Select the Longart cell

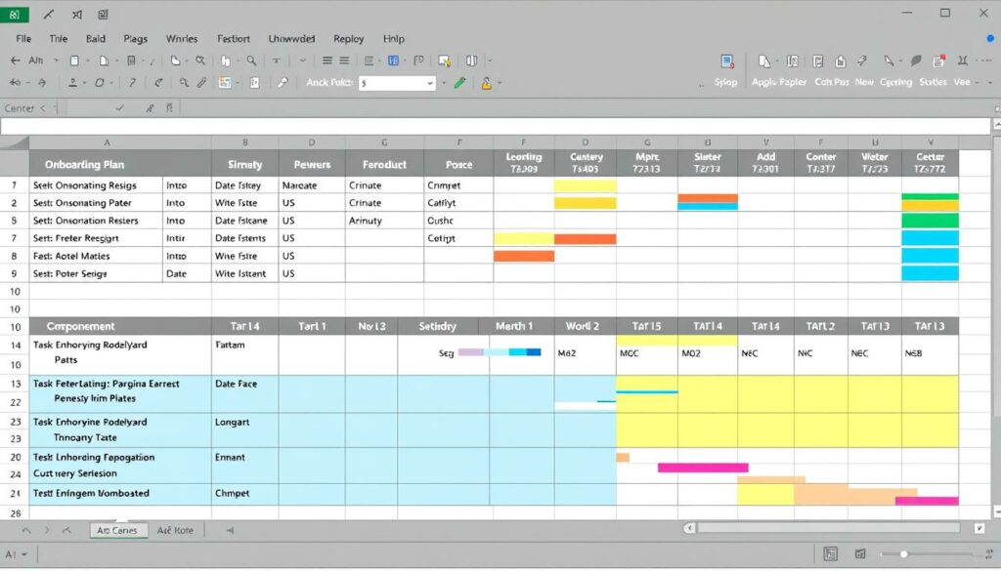click(244, 430)
